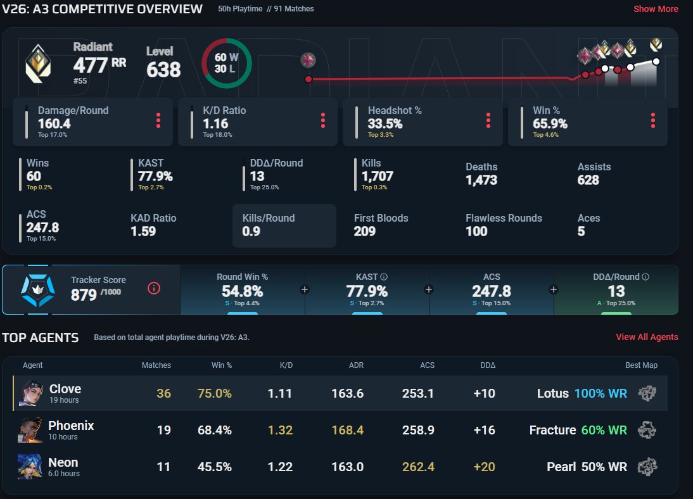The image size is (693, 499).
Task: Click the Assists 628 stat
Action: tap(594, 174)
